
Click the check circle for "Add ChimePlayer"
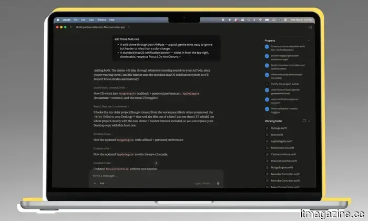pos(267,90)
